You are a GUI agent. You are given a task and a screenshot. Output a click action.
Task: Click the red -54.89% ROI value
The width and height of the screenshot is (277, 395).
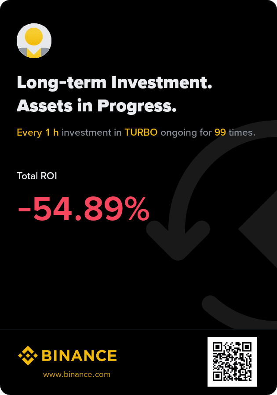click(x=84, y=209)
